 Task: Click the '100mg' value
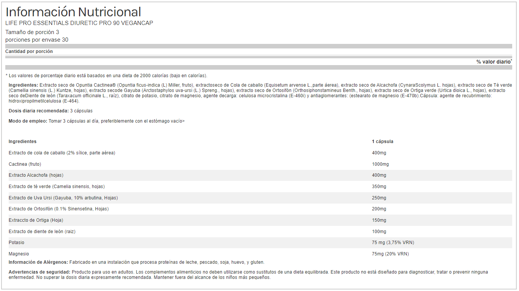[379, 232]
